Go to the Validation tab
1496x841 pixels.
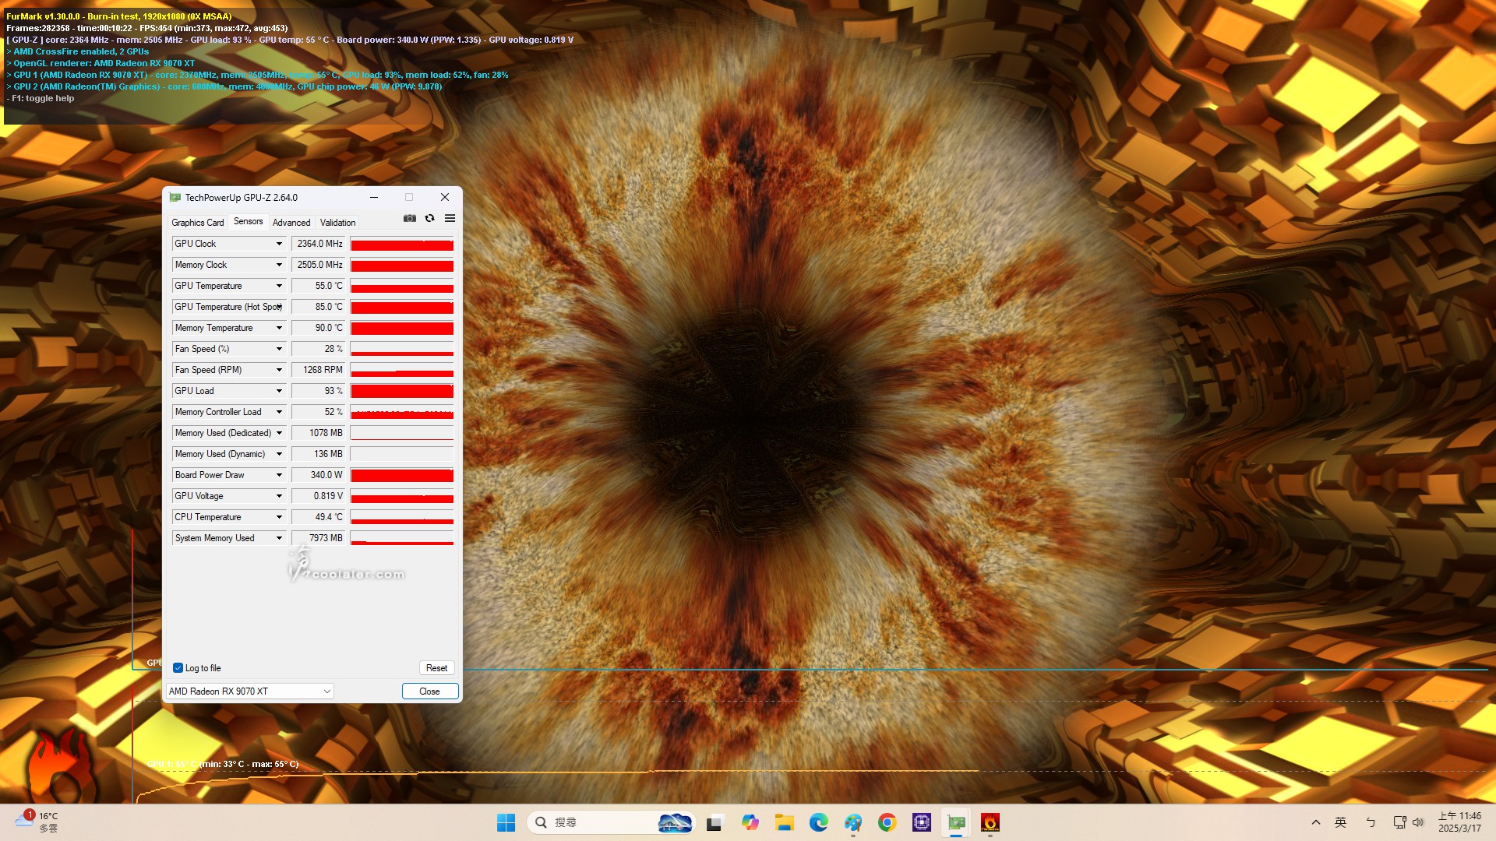[x=337, y=223]
